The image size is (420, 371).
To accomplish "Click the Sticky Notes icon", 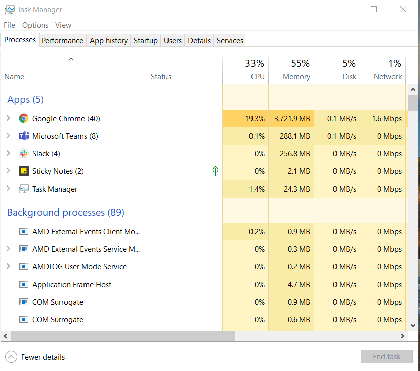I will [x=24, y=171].
